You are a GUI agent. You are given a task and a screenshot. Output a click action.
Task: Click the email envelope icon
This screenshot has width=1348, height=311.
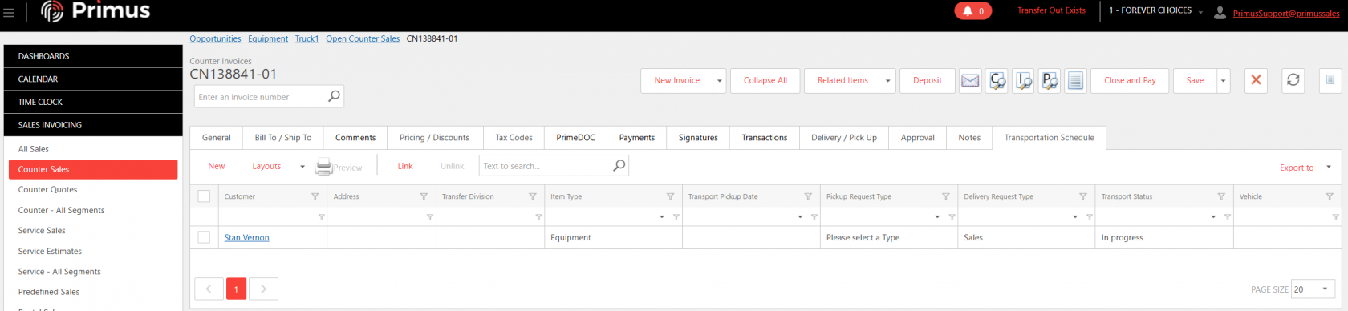tap(970, 81)
